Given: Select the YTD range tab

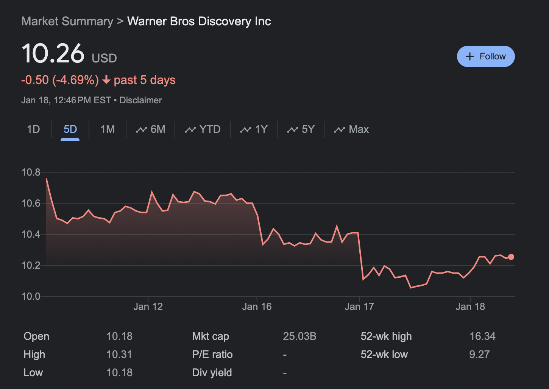Looking at the screenshot, I should pos(203,129).
